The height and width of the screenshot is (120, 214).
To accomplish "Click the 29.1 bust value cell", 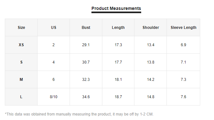I will pyautogui.click(x=86, y=45).
